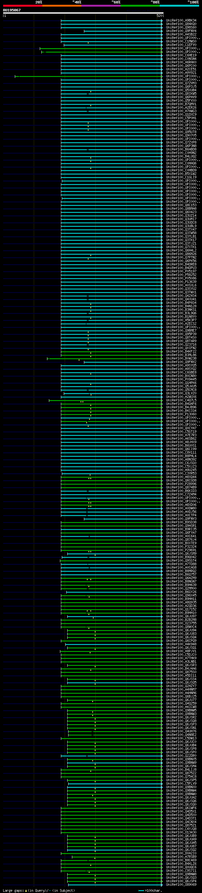Viewport: 202px width, 893px height.
Task: Select the UniRef100_B4N128 label
Action: pyautogui.click(x=181, y=306)
